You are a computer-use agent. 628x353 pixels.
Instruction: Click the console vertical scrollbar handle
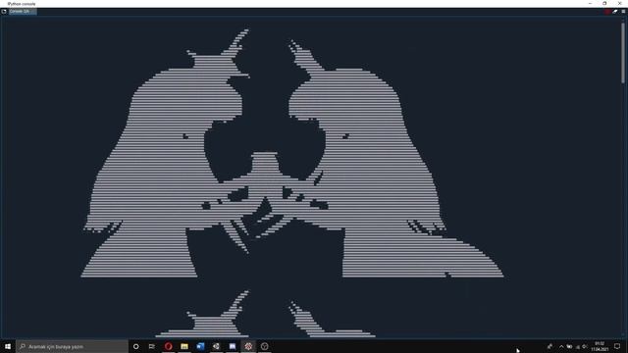coord(623,53)
